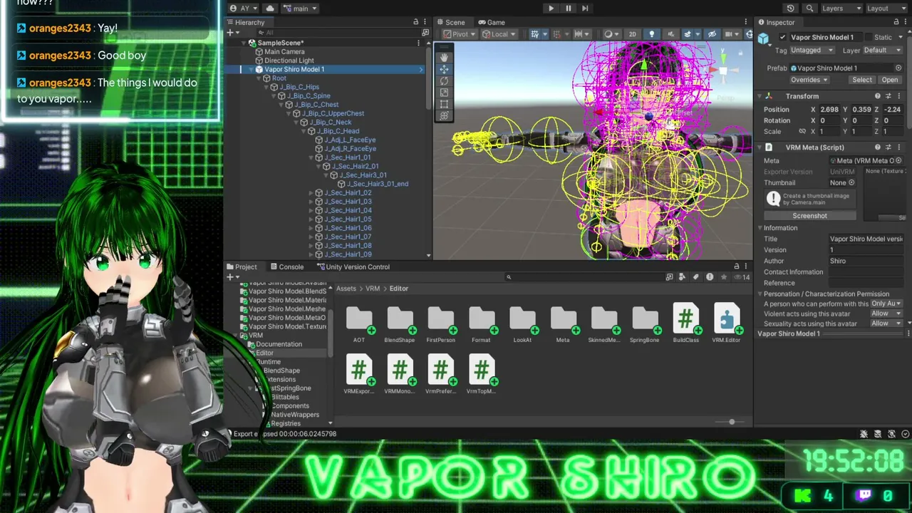
Task: Open the Layout dropdown in top bar
Action: pyautogui.click(x=886, y=9)
